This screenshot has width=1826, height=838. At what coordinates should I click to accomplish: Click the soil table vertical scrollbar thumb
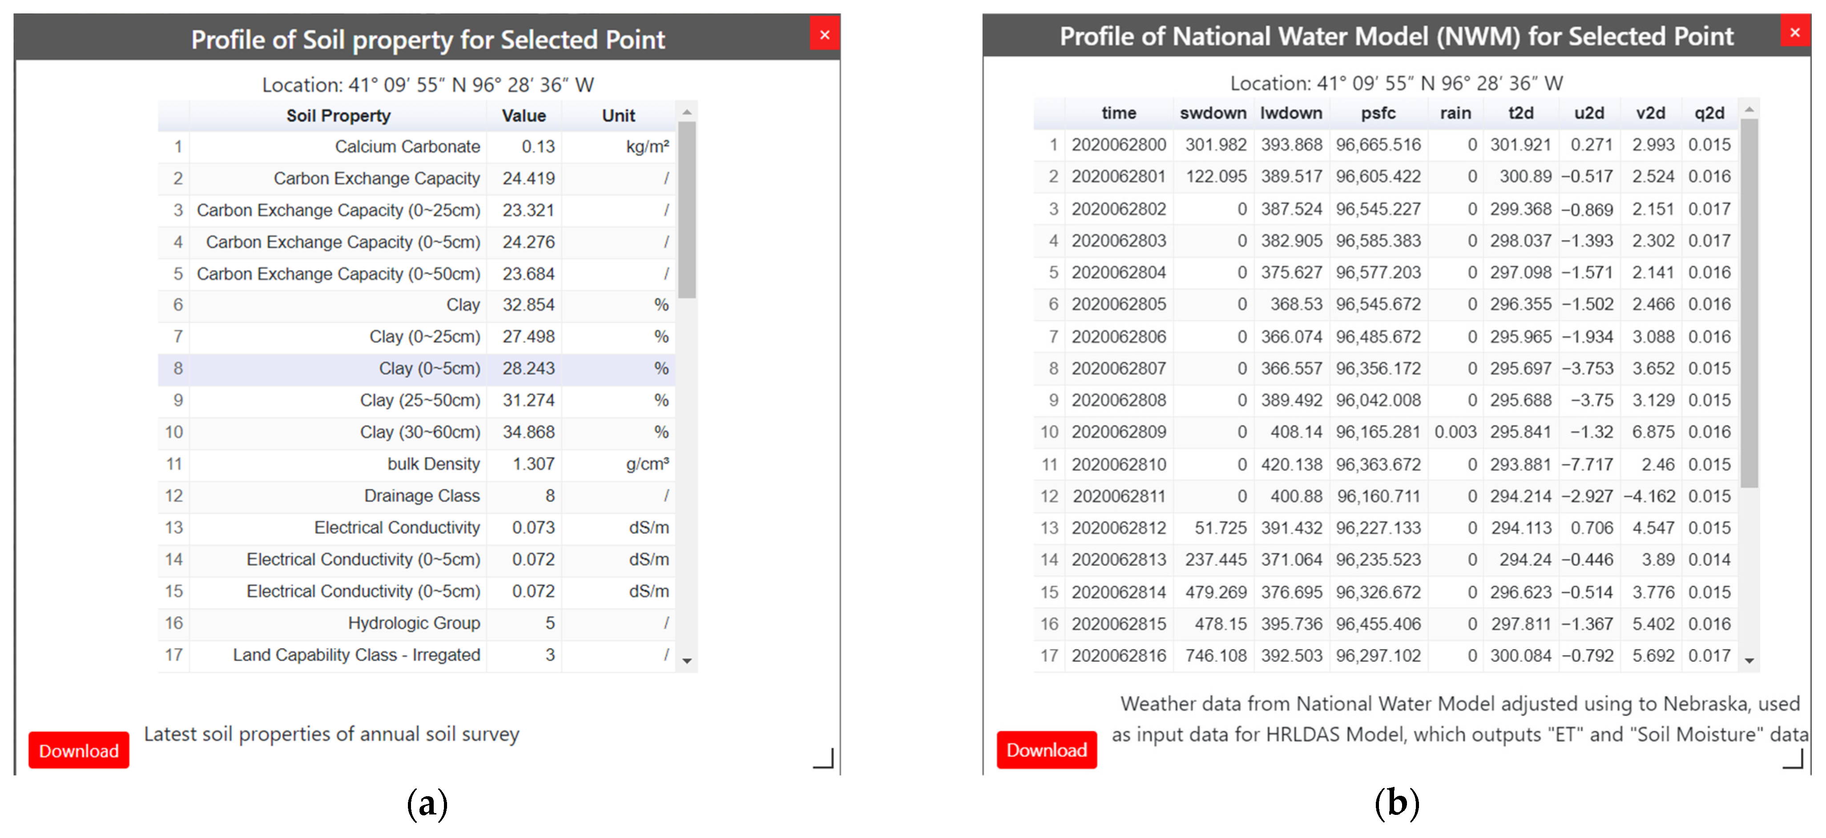[x=686, y=209]
